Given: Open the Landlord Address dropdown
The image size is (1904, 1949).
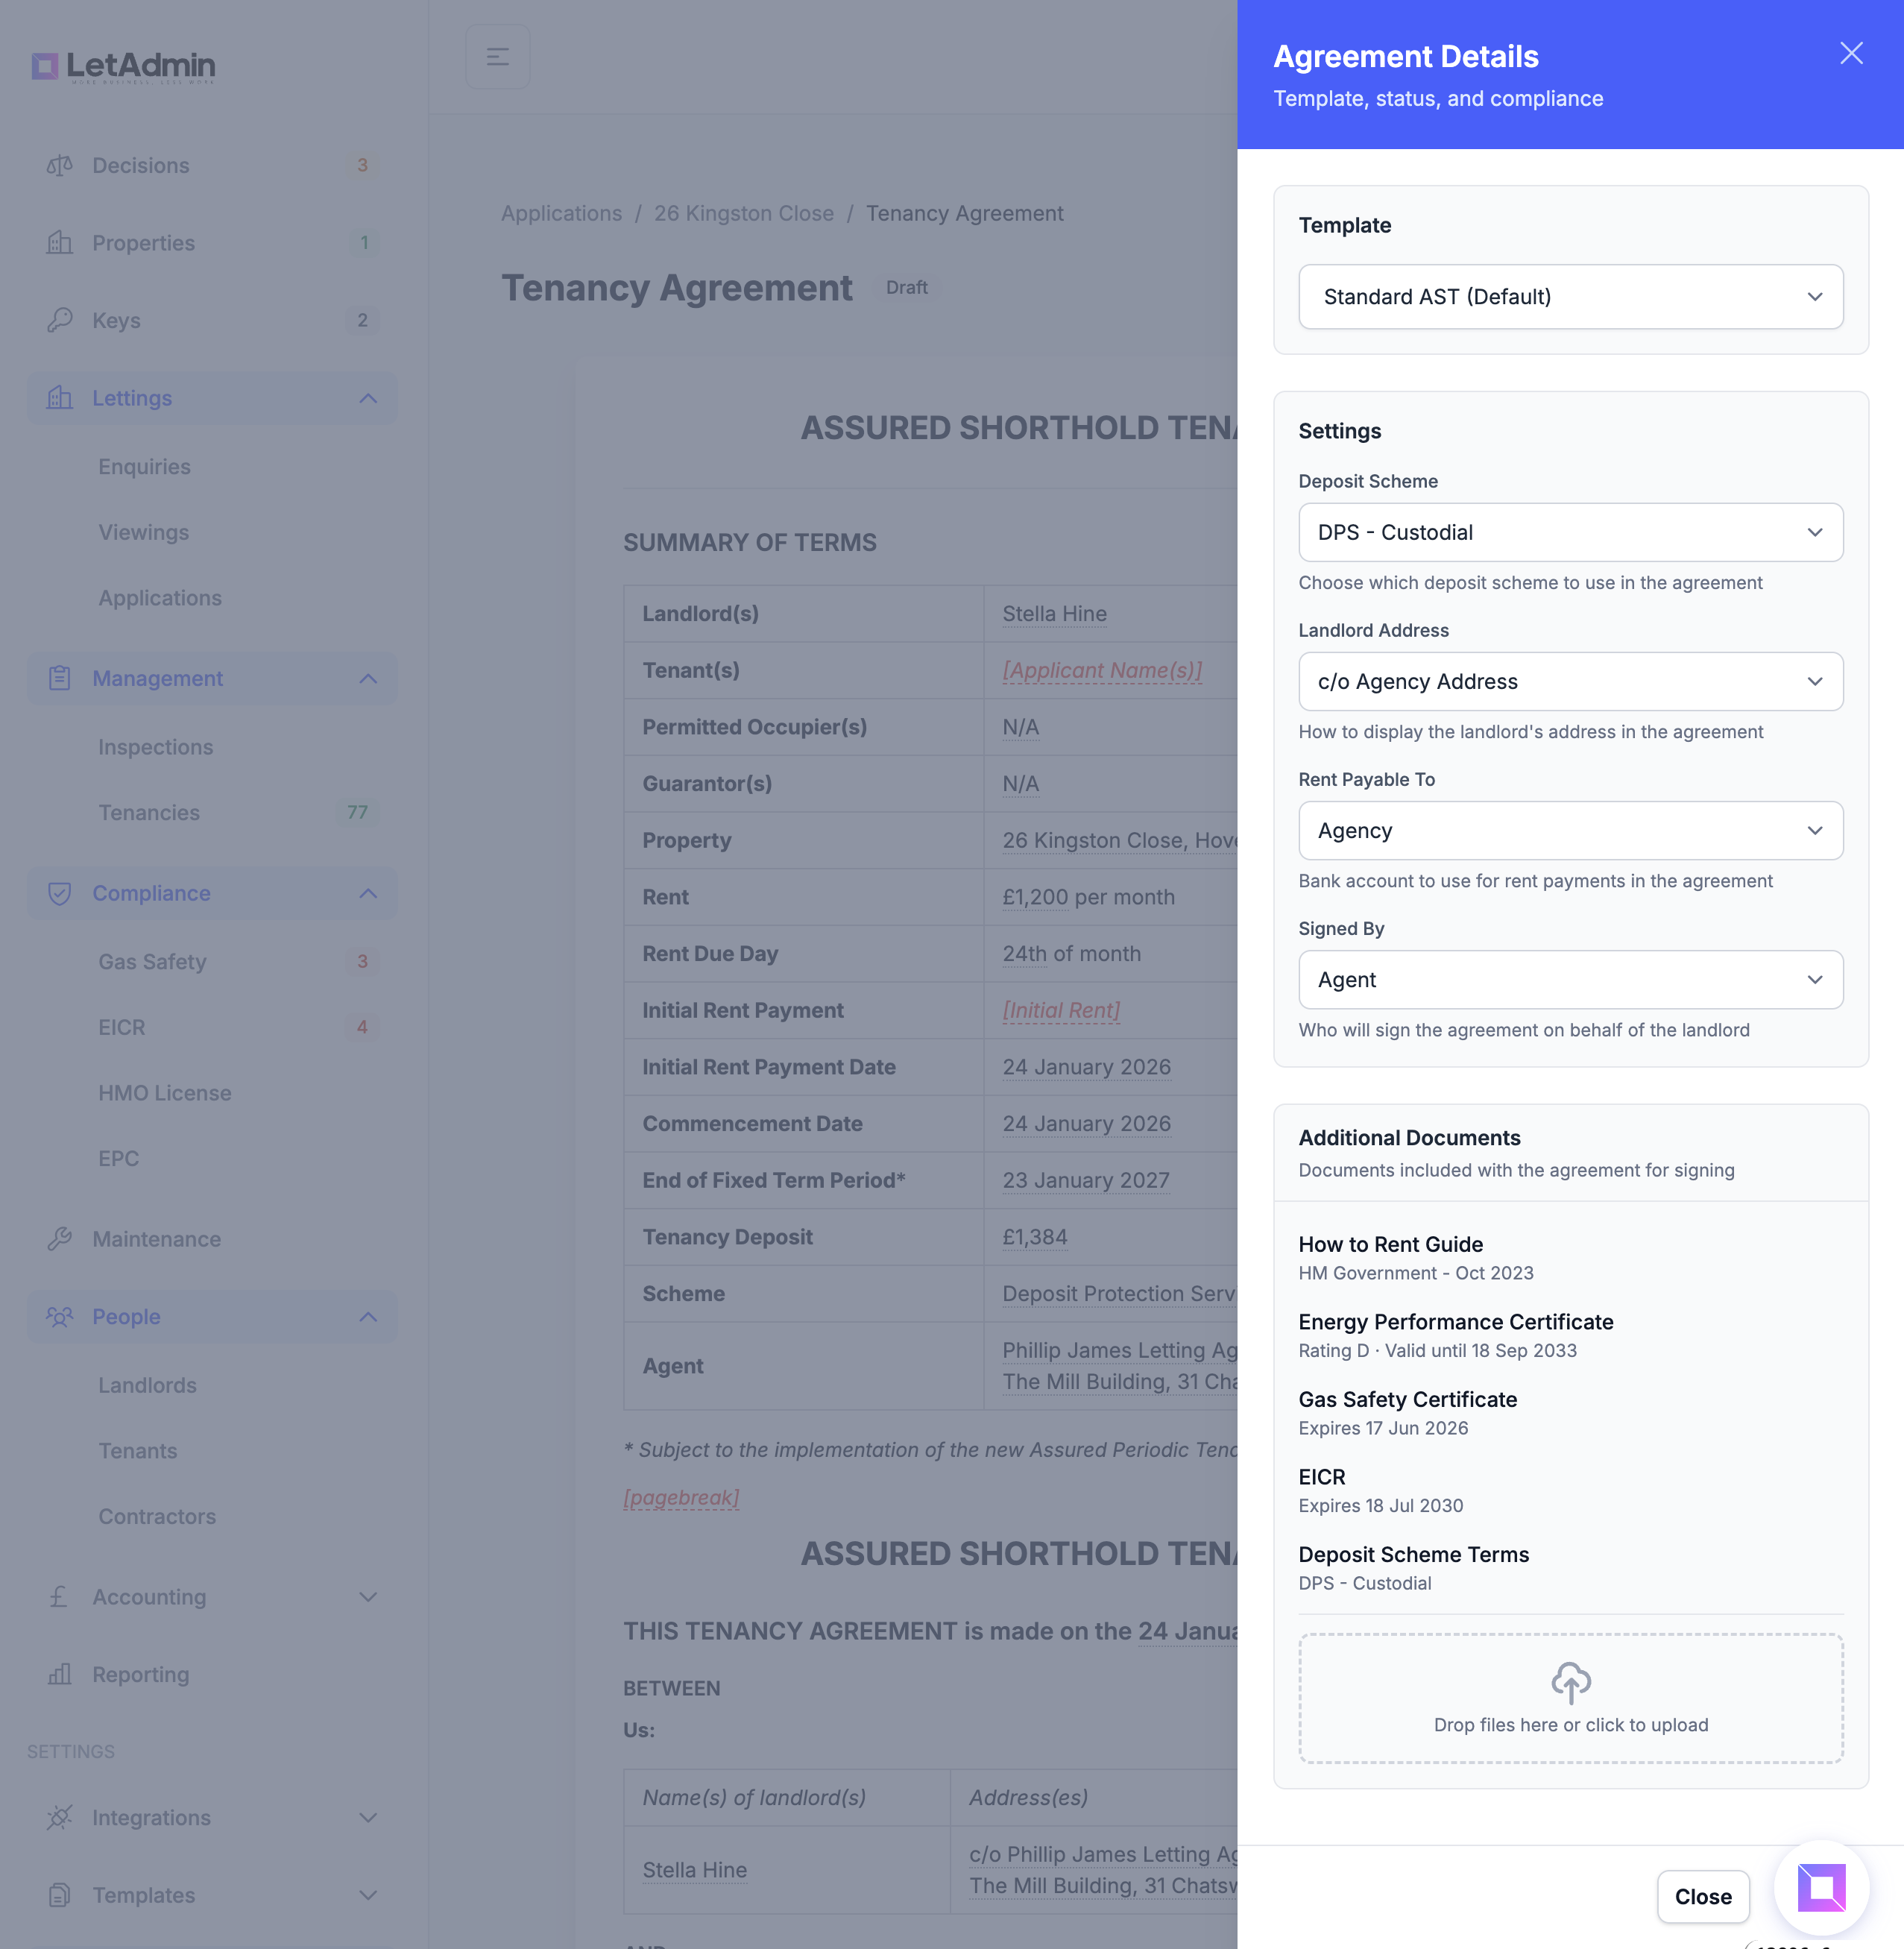Looking at the screenshot, I should tap(1570, 681).
